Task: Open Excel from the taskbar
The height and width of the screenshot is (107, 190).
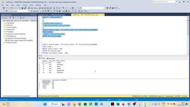Action: coord(118,104)
